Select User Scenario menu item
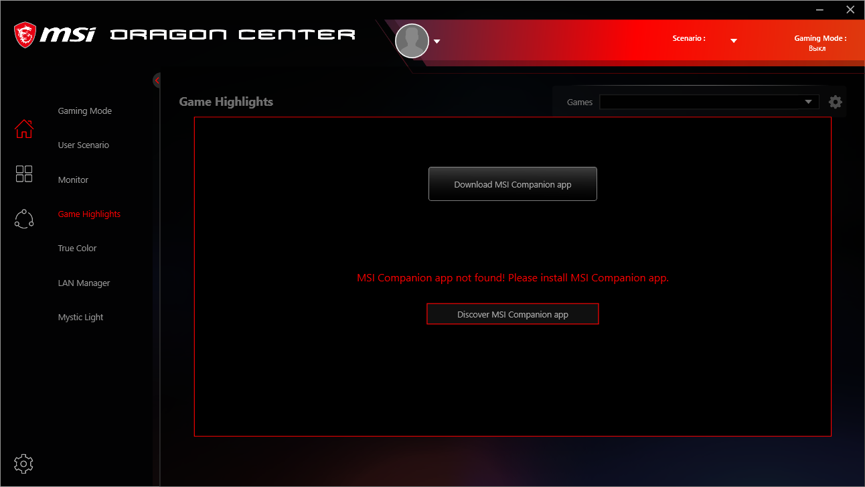 click(x=84, y=145)
